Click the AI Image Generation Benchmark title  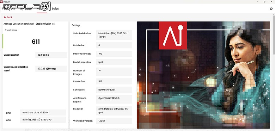29,24
